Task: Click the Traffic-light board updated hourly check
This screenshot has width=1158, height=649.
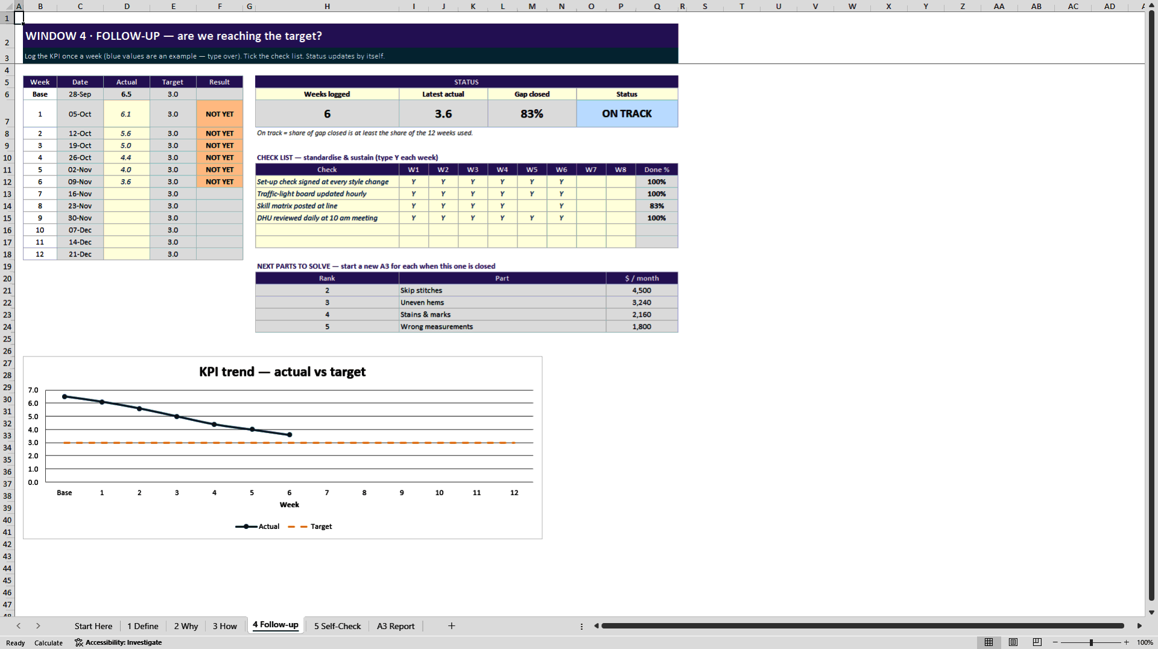Action: click(327, 194)
